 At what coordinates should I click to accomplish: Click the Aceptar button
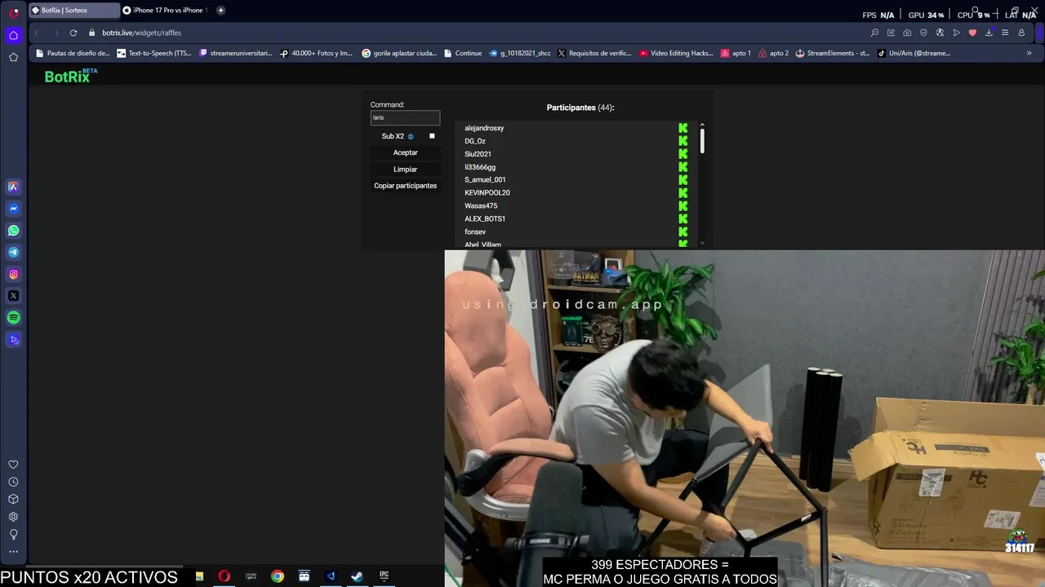click(405, 152)
